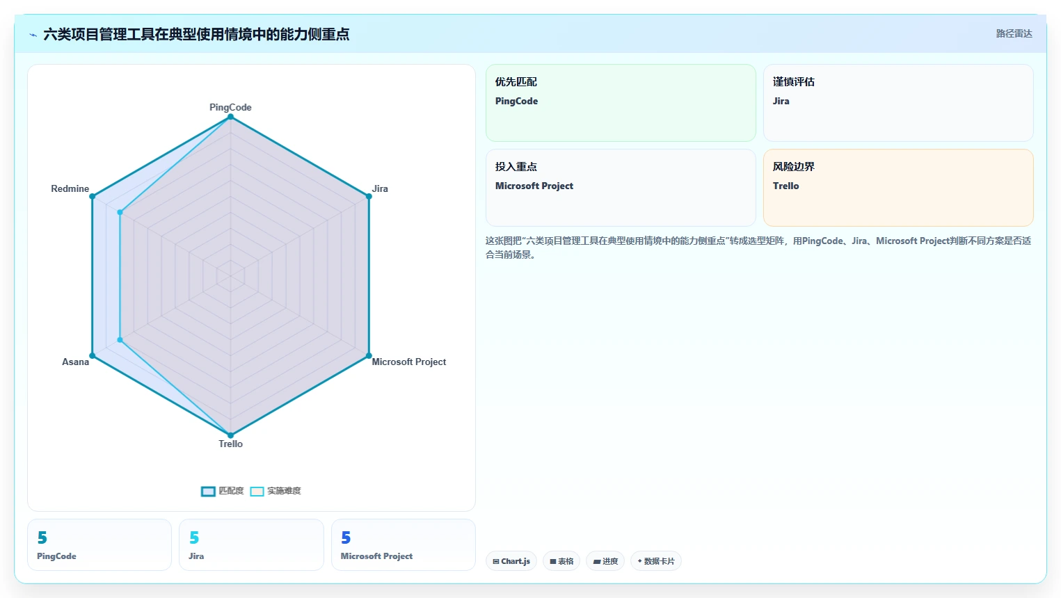Click the 路径雷达 label in header

(x=1014, y=33)
